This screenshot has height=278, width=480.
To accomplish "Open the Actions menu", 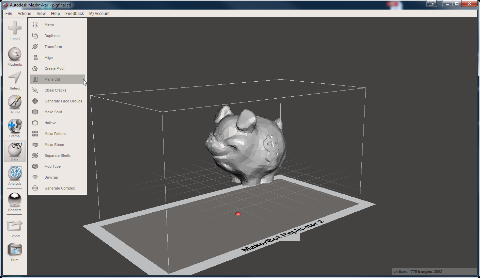I will point(24,14).
